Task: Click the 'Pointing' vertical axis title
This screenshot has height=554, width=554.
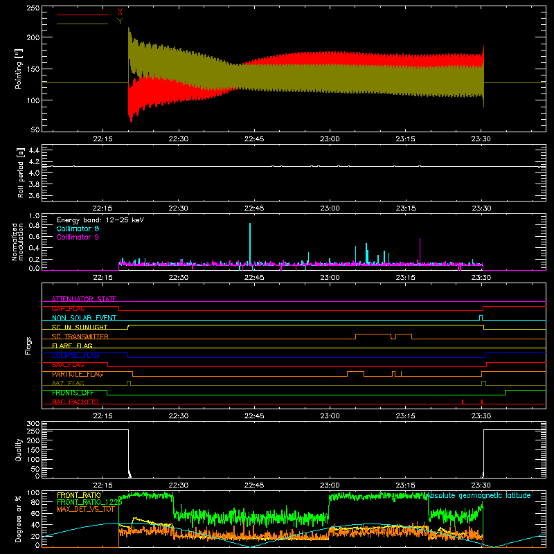Action: (19, 69)
